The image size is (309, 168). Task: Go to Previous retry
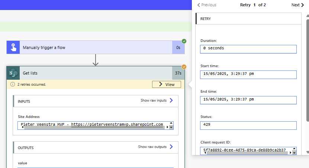click(207, 5)
